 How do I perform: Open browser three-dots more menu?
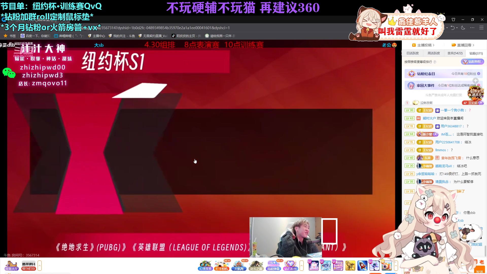pyautogui.click(x=472, y=28)
